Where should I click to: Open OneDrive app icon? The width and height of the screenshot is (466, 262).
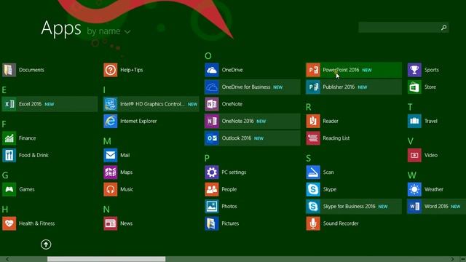(212, 70)
